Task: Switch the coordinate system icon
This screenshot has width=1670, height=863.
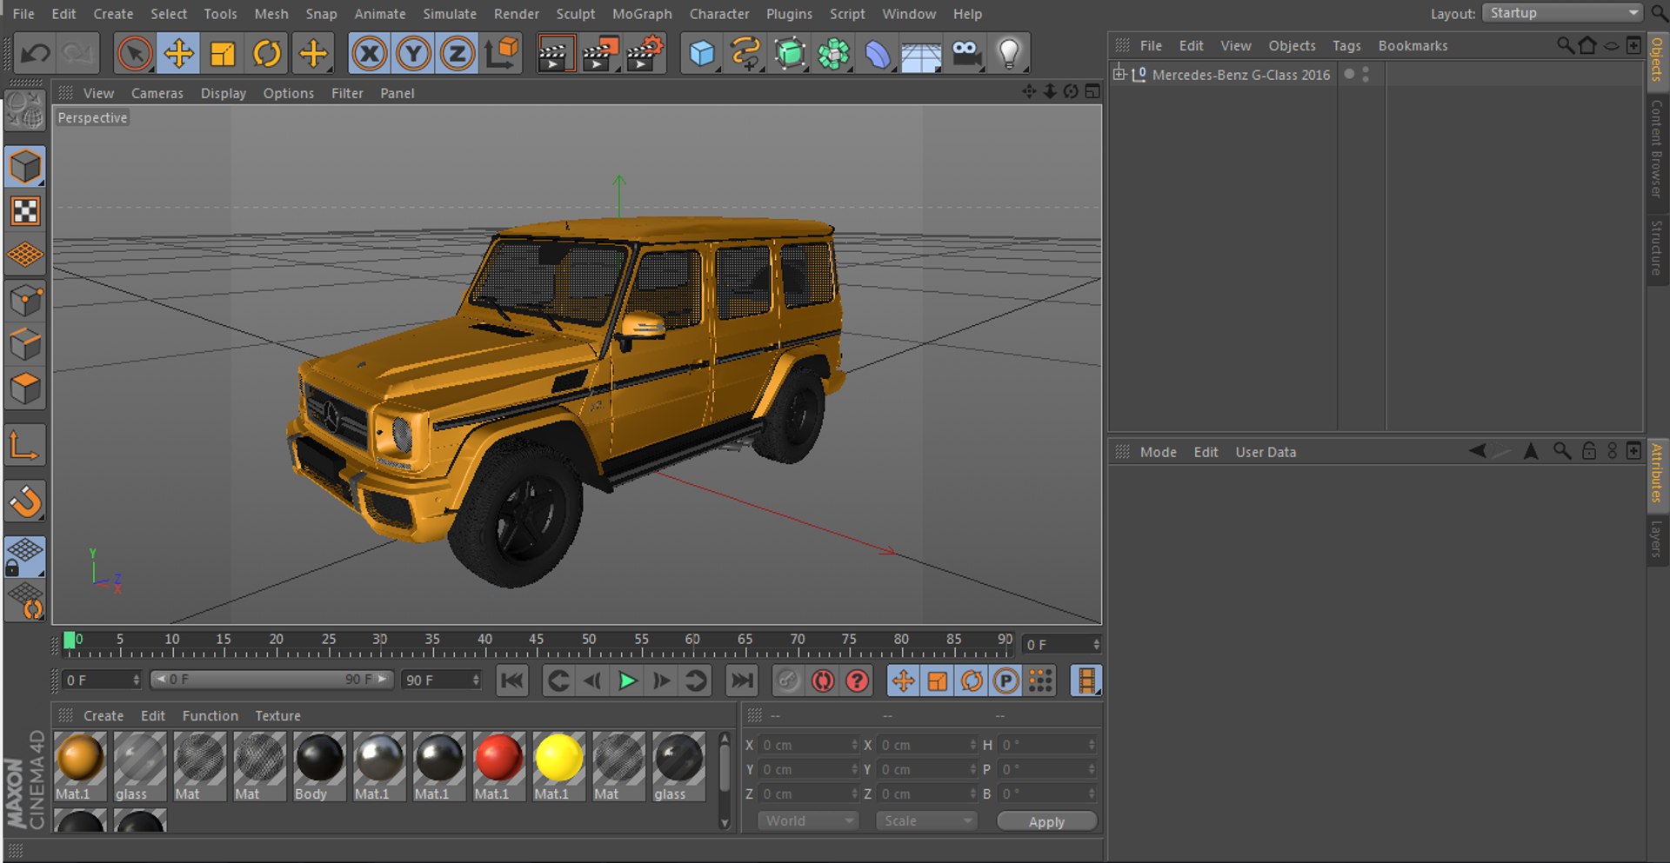Action: coord(502,54)
